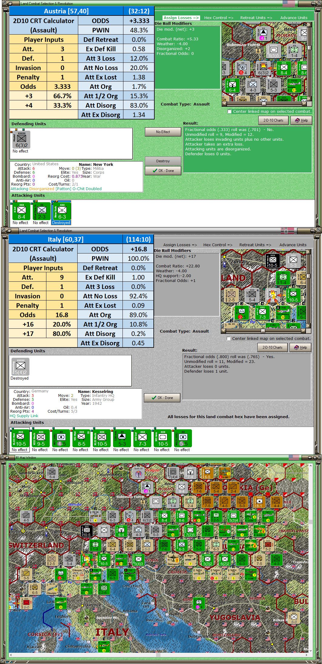Click 2-4 unit at Sarajevo on main map
The height and width of the screenshot is (664, 322).
pyautogui.click(x=199, y=603)
